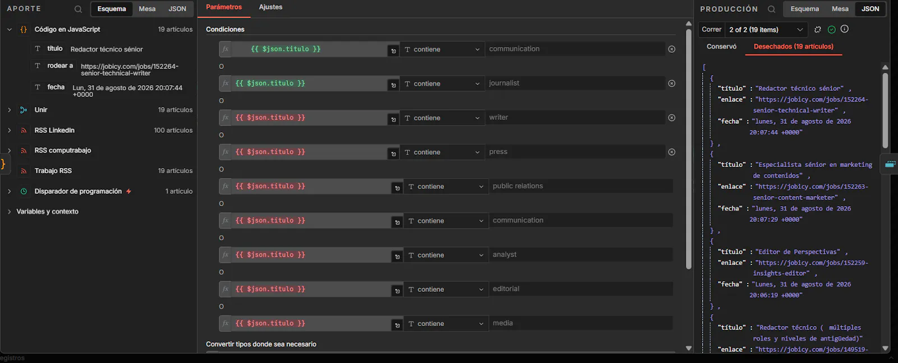This screenshot has width=898, height=363.
Task: Expand the RSS LinkedIn node
Action: [x=9, y=130]
